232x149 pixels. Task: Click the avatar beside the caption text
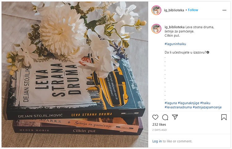coord(156,29)
